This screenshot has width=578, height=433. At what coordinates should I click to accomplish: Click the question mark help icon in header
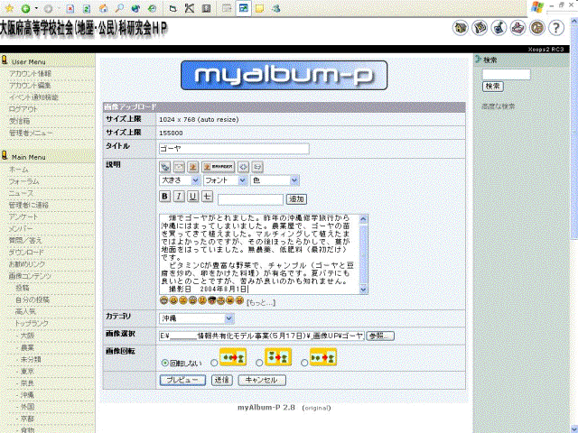click(x=556, y=28)
